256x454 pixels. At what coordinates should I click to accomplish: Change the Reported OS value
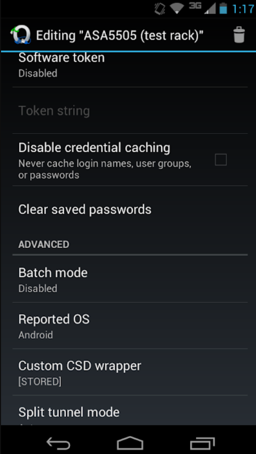click(130, 326)
